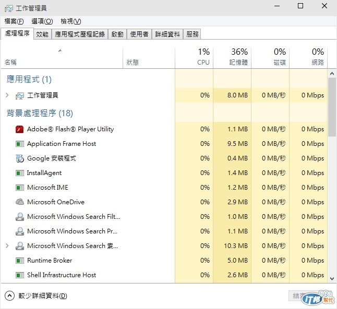Image resolution: width=337 pixels, height=309 pixels.
Task: Click the Google 安裝程式 icon
Action: [20, 158]
